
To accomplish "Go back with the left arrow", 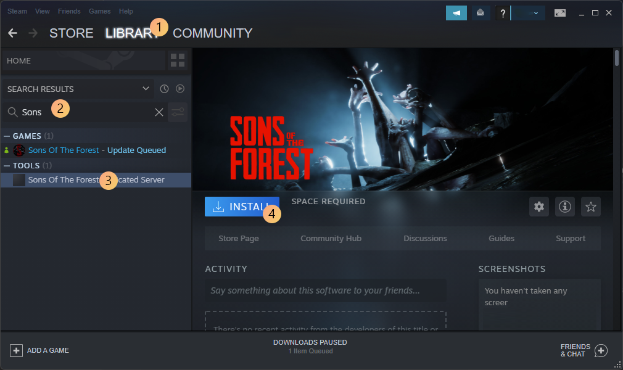I will 13,33.
